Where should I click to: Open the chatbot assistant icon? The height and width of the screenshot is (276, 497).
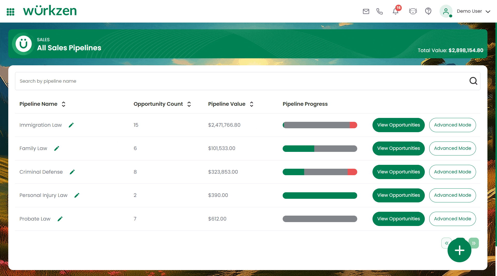[x=413, y=11]
